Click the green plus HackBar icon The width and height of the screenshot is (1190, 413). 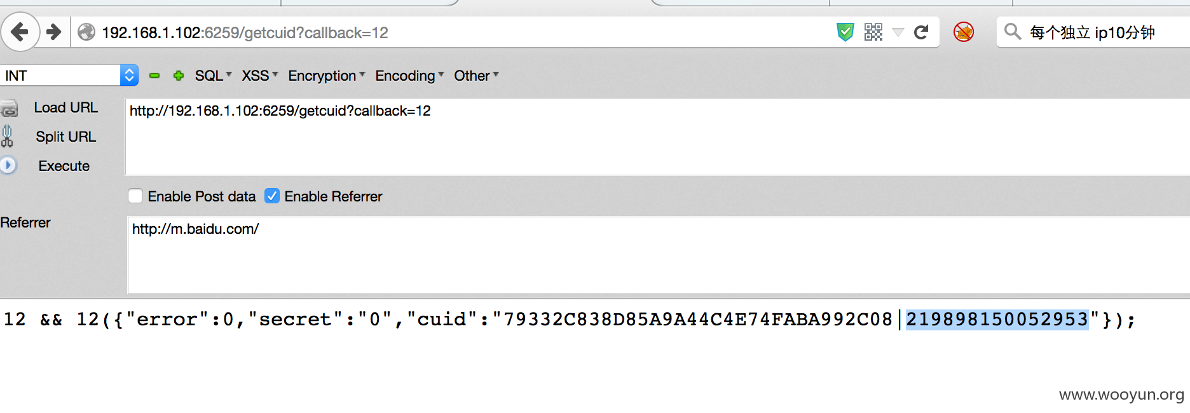pos(179,76)
